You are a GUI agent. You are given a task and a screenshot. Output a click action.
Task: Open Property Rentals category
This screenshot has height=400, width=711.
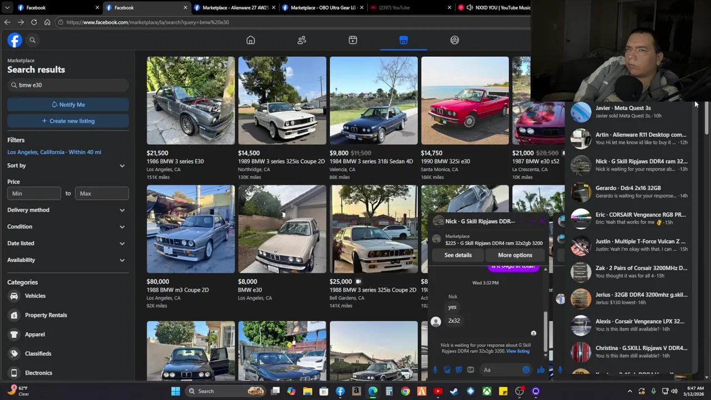[68, 315]
